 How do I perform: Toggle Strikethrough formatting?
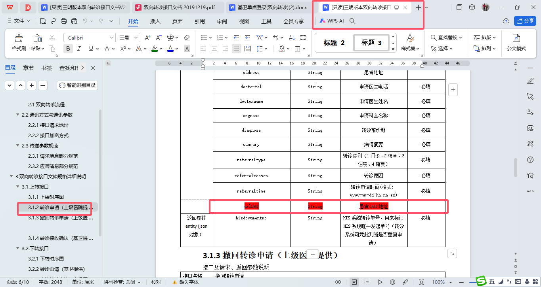click(x=107, y=49)
